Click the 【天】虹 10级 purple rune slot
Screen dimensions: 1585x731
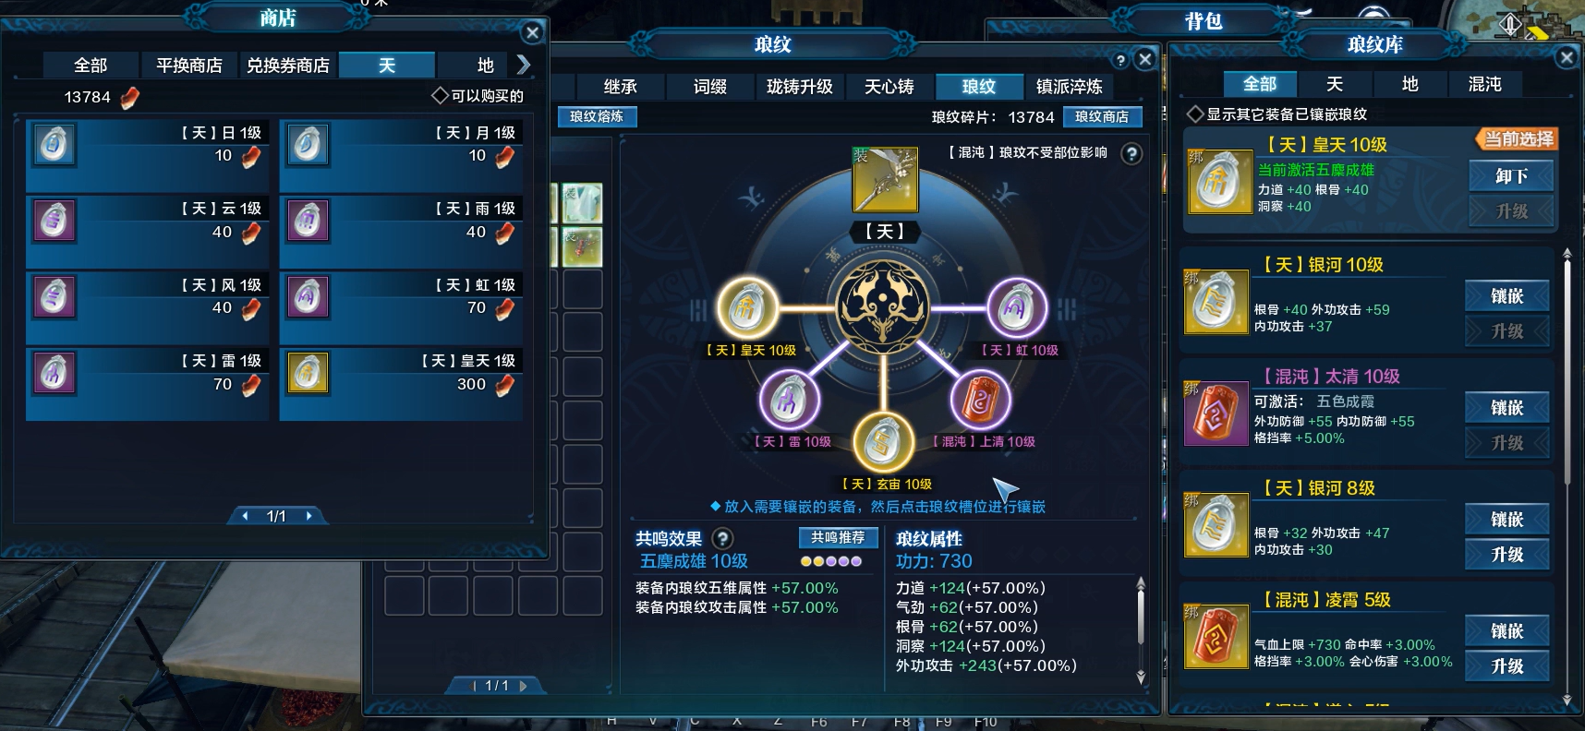tap(1017, 308)
